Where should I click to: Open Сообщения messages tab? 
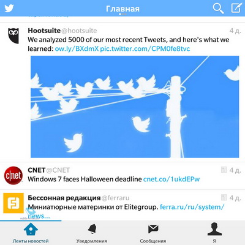click(x=153, y=233)
